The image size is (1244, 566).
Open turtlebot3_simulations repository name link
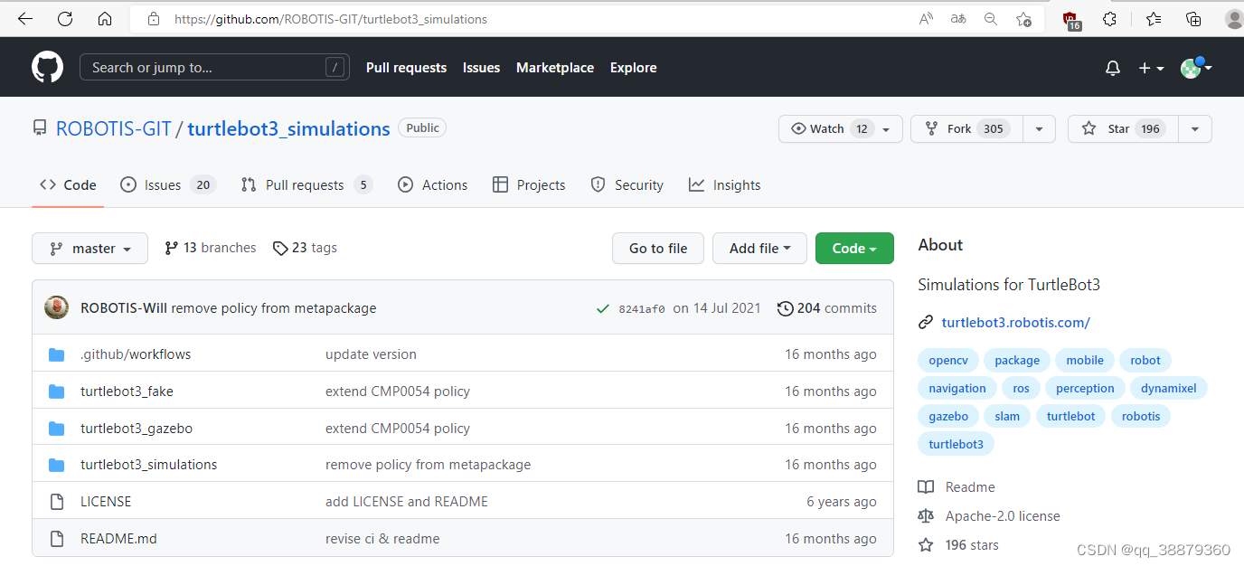pyautogui.click(x=288, y=128)
